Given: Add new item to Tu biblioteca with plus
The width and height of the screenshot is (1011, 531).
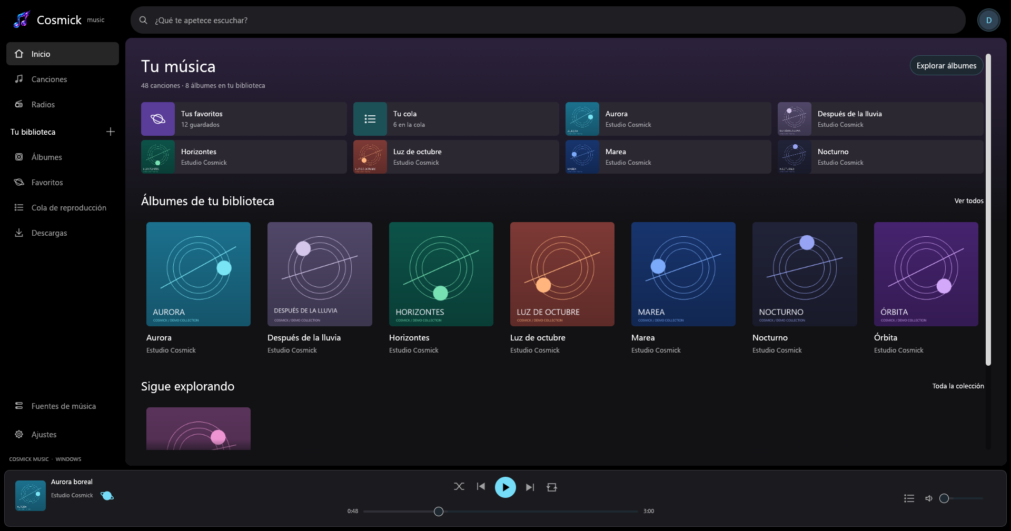Looking at the screenshot, I should pyautogui.click(x=110, y=132).
